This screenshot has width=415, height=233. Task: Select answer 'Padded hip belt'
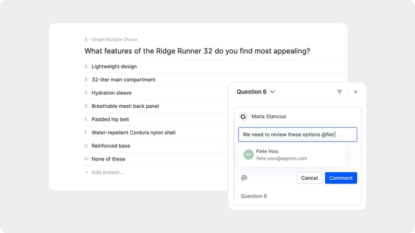[110, 120]
